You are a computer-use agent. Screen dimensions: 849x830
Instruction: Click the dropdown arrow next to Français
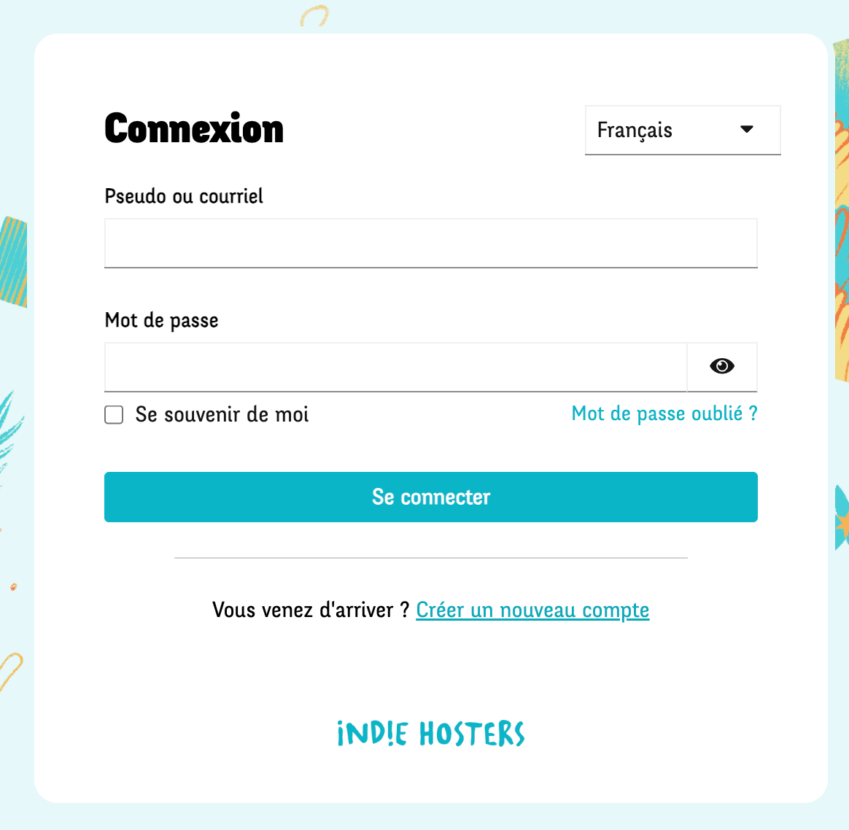click(x=746, y=130)
